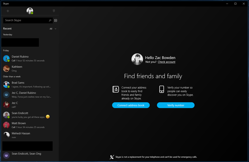Viewport: 249px width, 162px height.
Task: Click the 'Older than a week' section label
Action: click(12, 76)
